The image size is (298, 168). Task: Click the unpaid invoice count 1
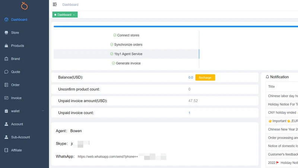point(189,113)
